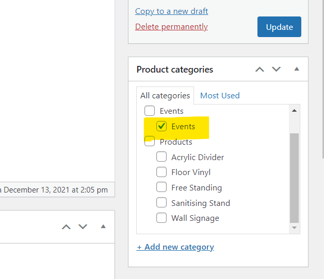324x279 pixels.
Task: Select the Free Standing checkbox
Action: click(x=161, y=187)
